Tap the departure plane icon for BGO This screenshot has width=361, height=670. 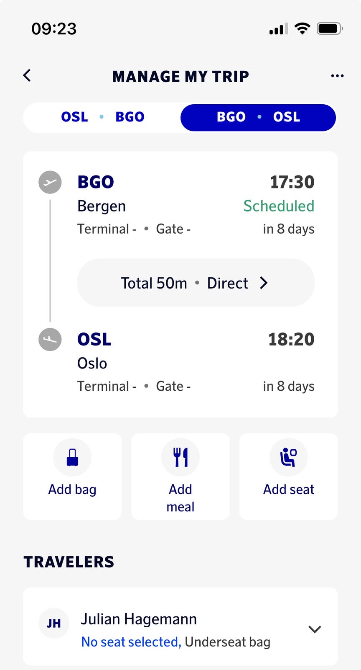[50, 182]
